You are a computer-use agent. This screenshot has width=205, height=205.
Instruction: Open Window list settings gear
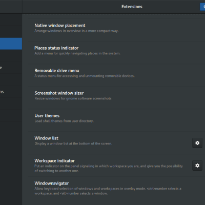[197, 143]
